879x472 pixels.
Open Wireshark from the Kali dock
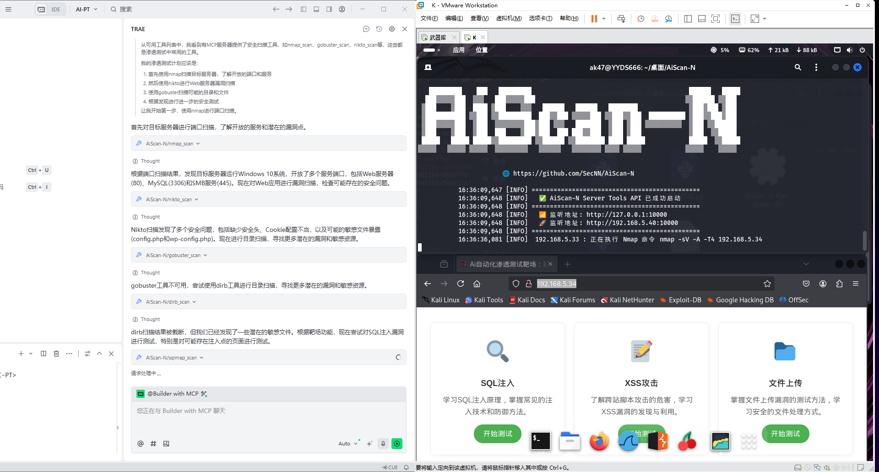[x=629, y=440]
